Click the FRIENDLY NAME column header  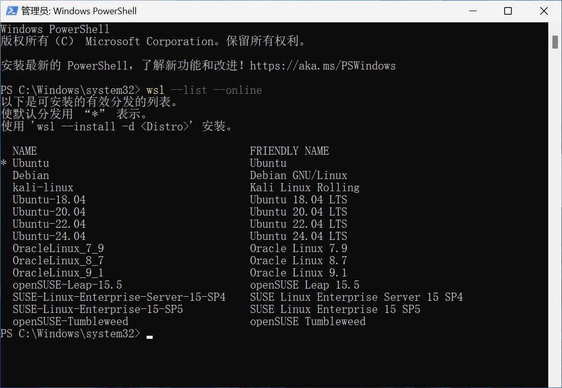coord(289,151)
